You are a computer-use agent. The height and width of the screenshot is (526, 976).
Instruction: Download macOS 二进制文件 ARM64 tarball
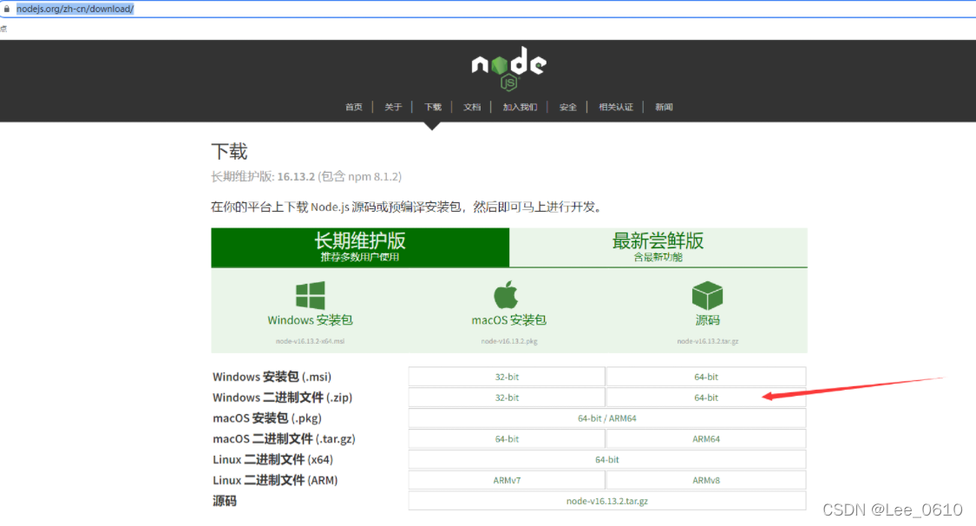(706, 438)
